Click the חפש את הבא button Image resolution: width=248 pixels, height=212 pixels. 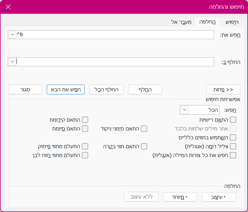coord(65,90)
